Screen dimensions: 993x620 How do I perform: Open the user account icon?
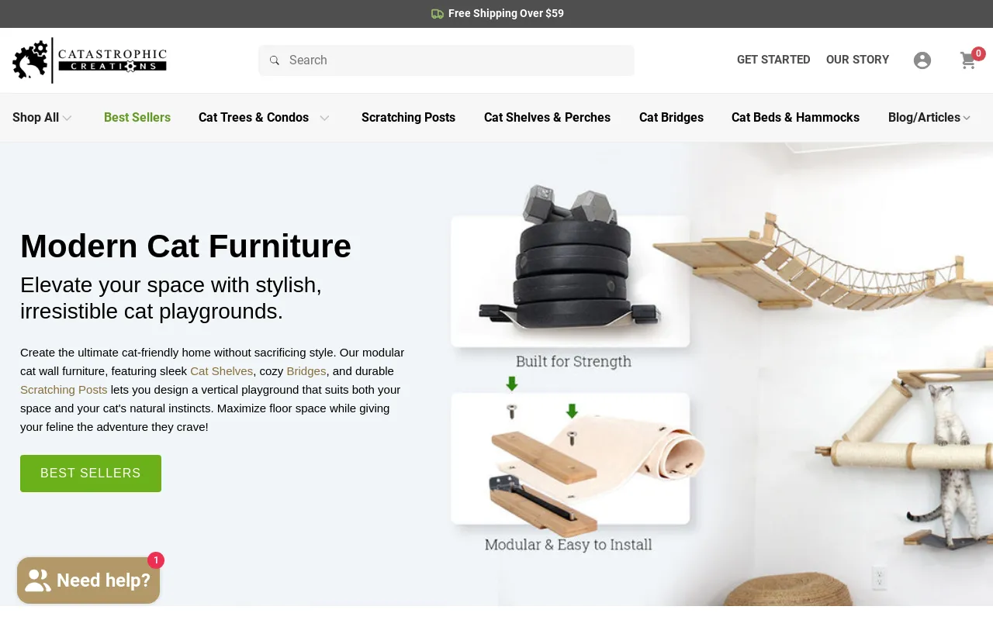[922, 60]
